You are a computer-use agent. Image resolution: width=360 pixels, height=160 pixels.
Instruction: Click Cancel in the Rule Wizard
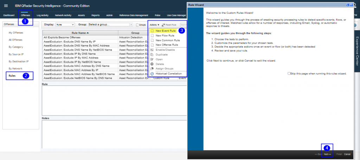347,154
